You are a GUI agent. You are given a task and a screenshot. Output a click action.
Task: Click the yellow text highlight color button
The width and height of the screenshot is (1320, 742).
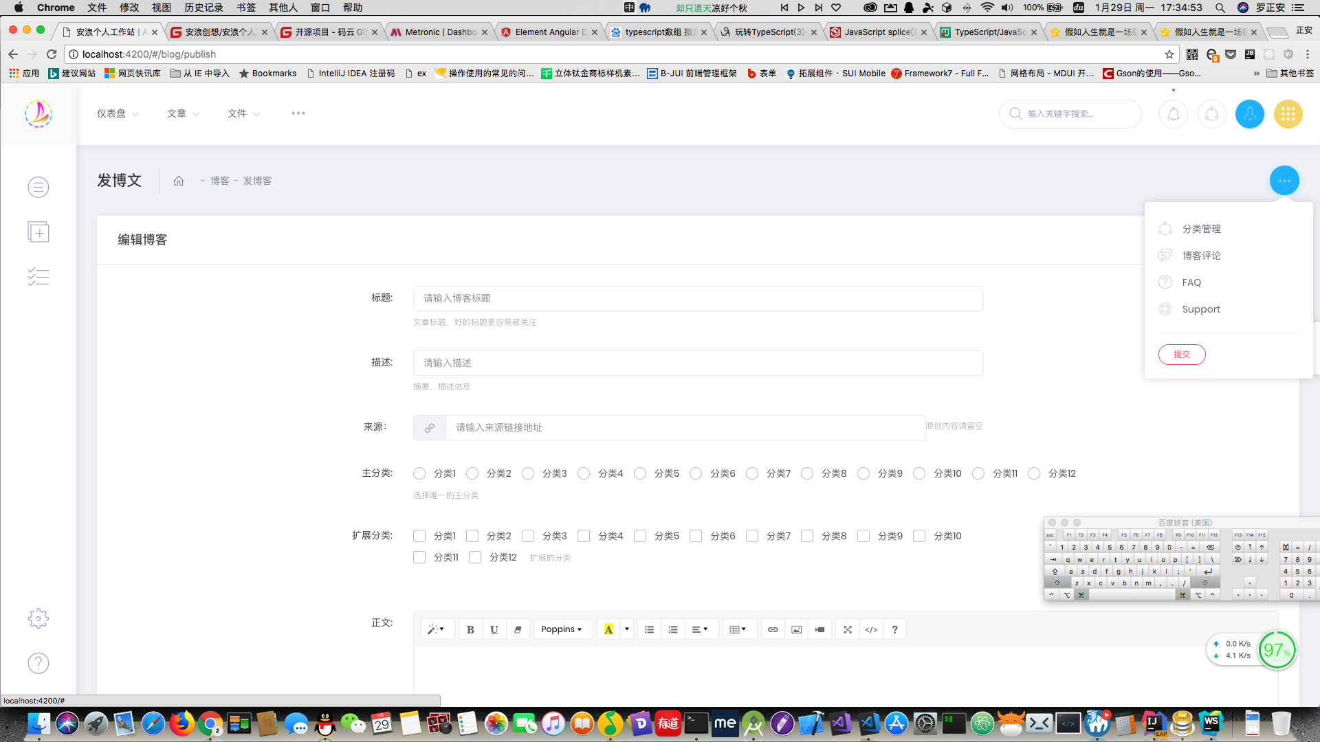tap(608, 629)
